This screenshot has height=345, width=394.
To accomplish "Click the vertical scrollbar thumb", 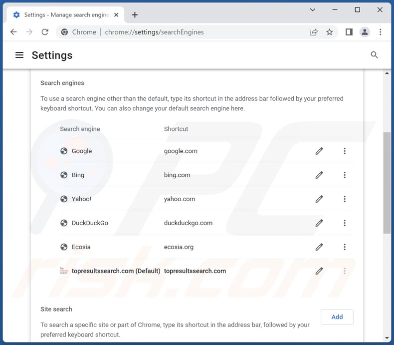I will click(387, 183).
